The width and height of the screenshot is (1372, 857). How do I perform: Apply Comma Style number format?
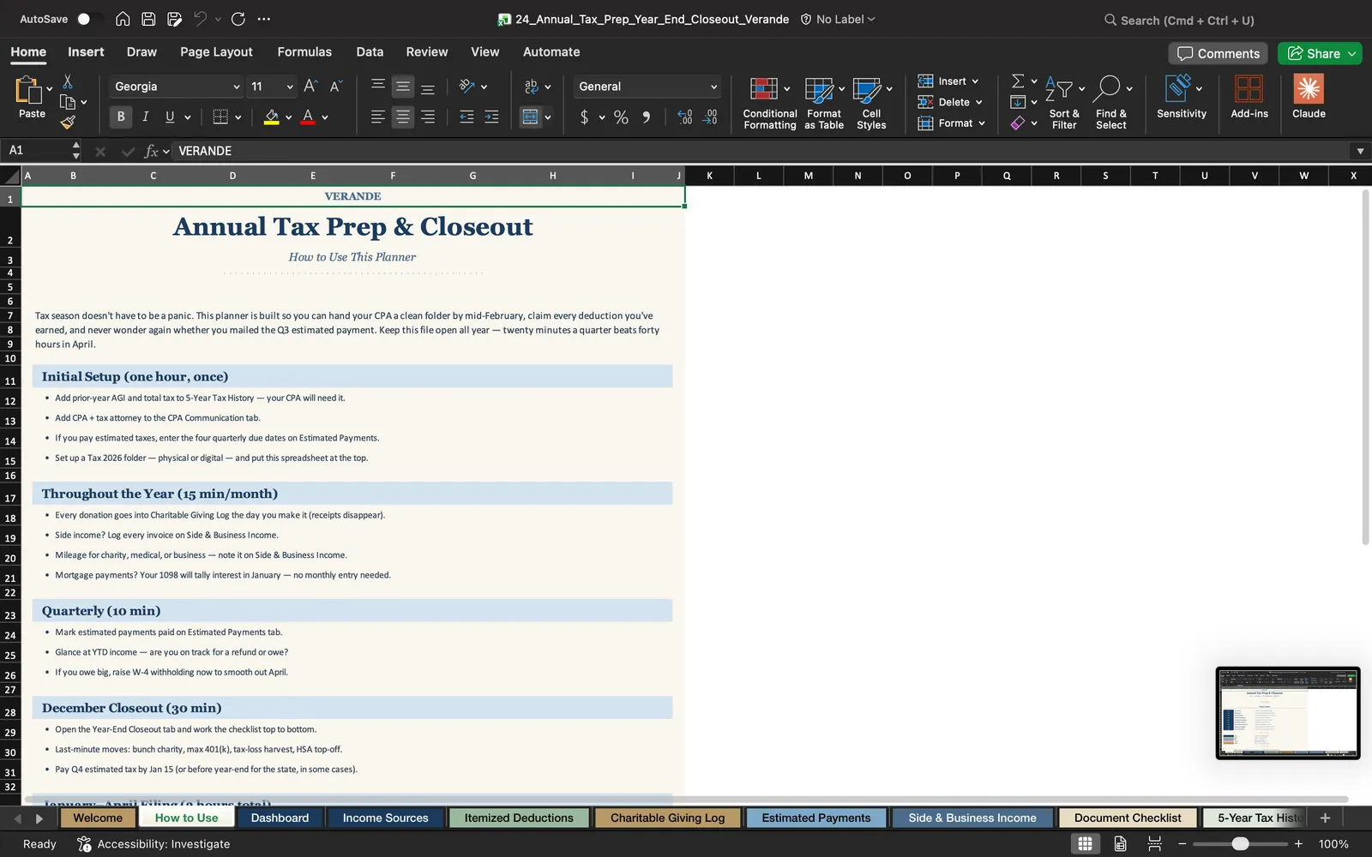tap(646, 117)
